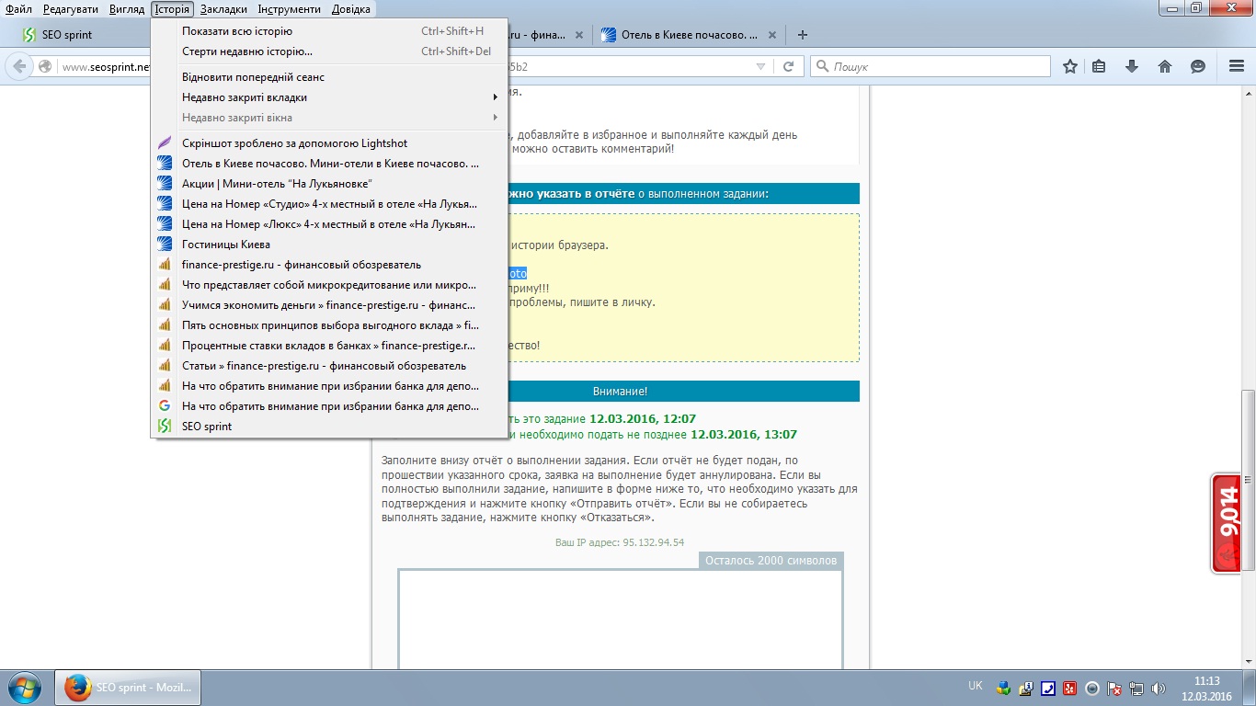Image resolution: width=1256 pixels, height=706 pixels.
Task: Switch the UK keyboard language indicator
Action: [976, 686]
